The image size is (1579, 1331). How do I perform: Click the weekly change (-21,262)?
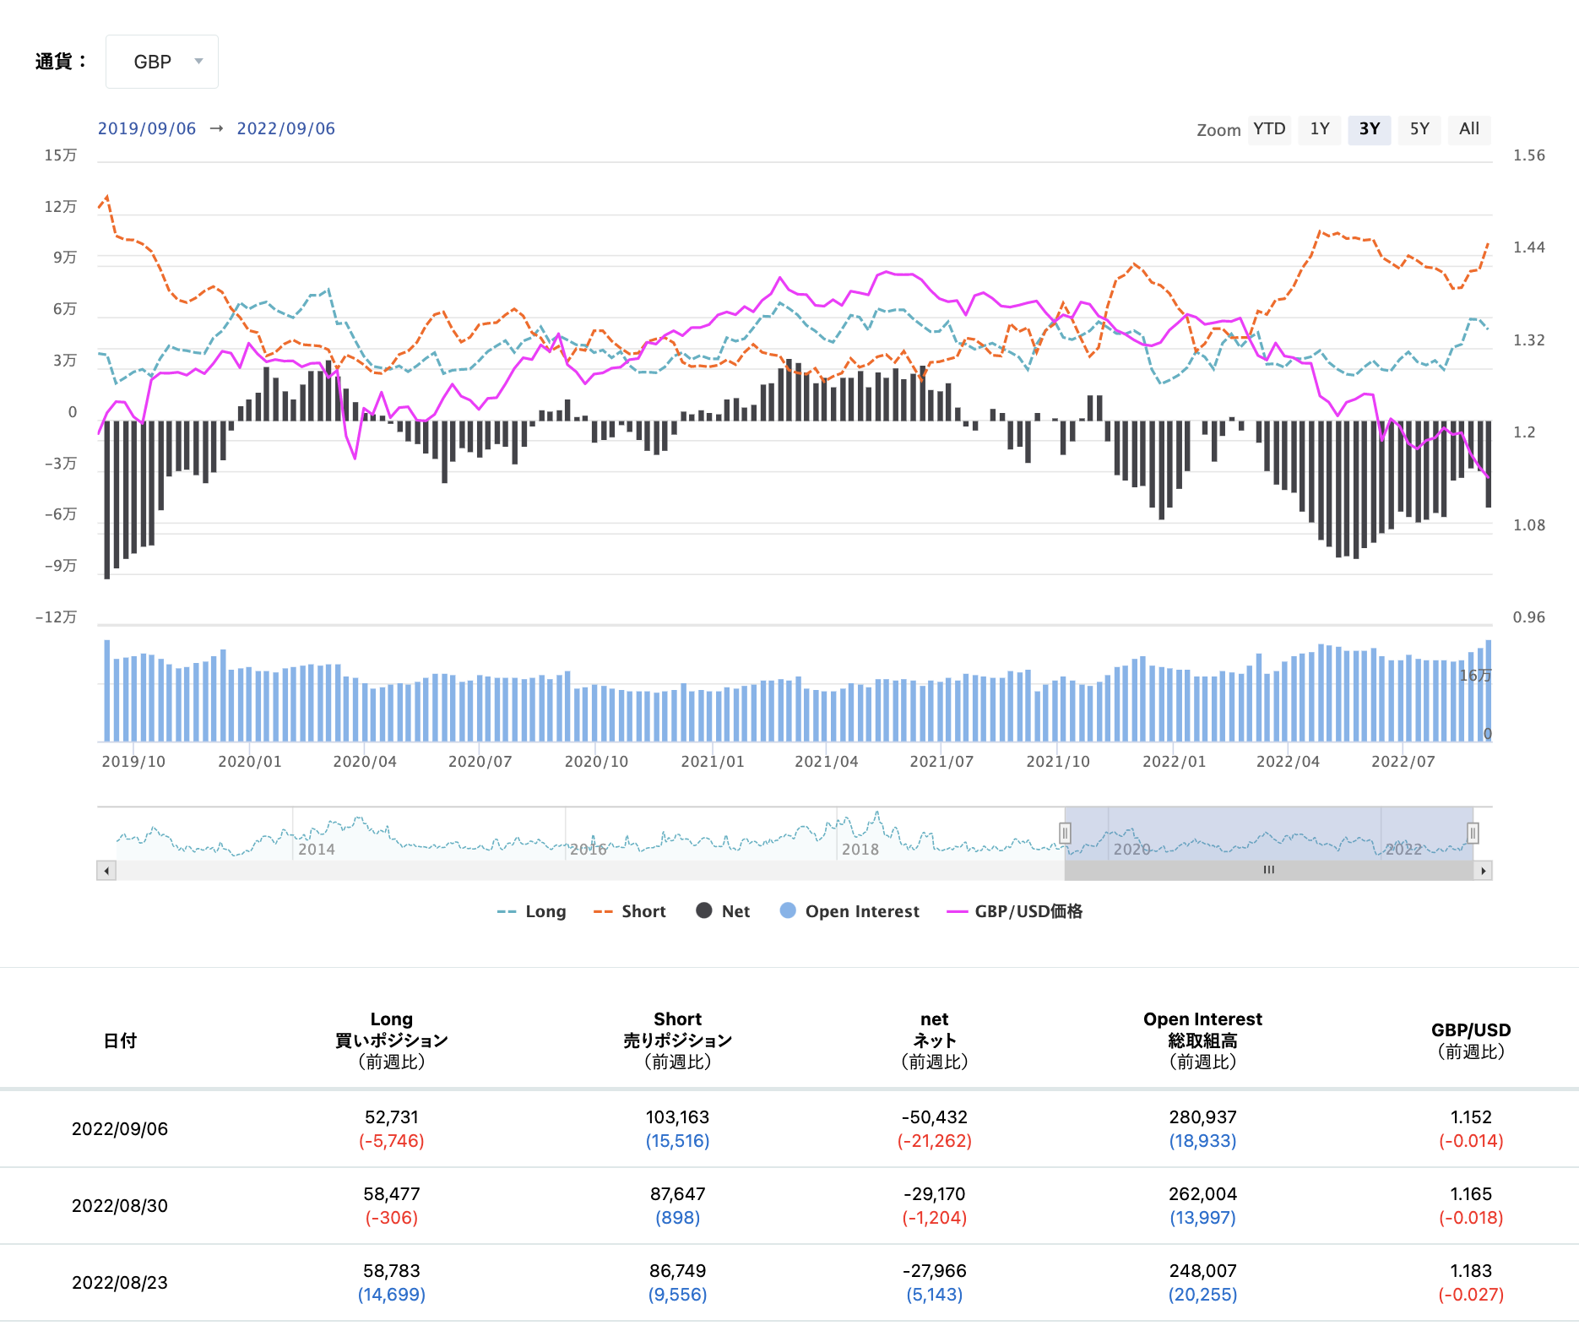point(935,1141)
